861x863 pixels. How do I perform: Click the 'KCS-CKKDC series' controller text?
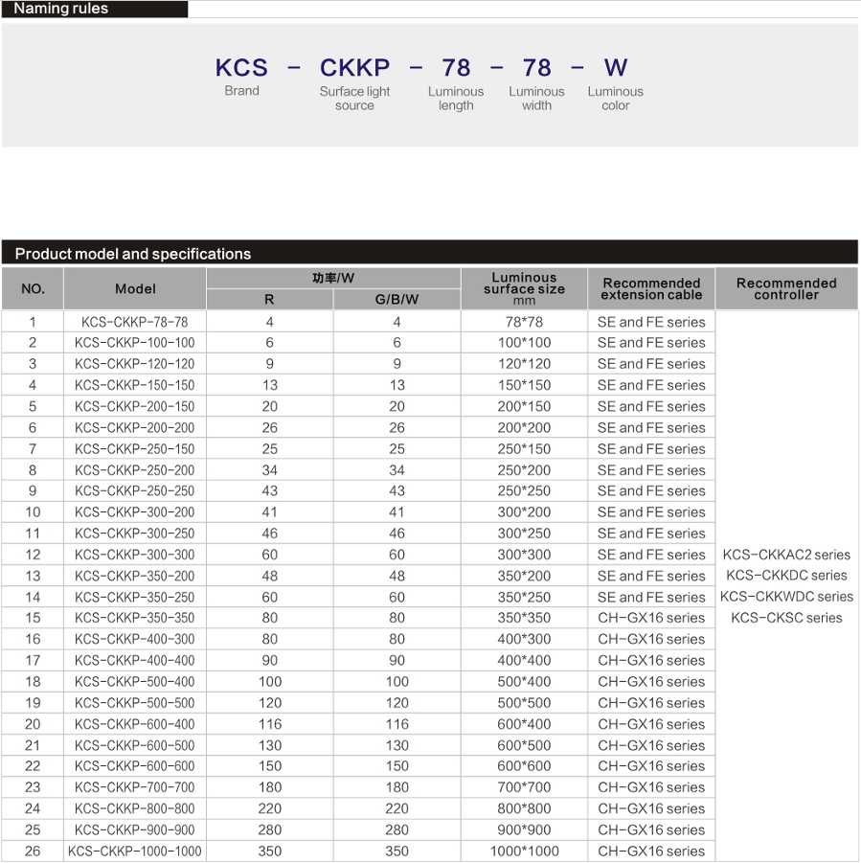786,576
